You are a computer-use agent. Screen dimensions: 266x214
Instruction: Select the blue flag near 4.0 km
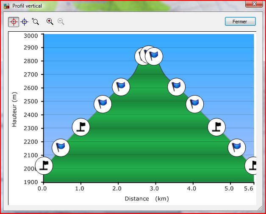coord(194,103)
